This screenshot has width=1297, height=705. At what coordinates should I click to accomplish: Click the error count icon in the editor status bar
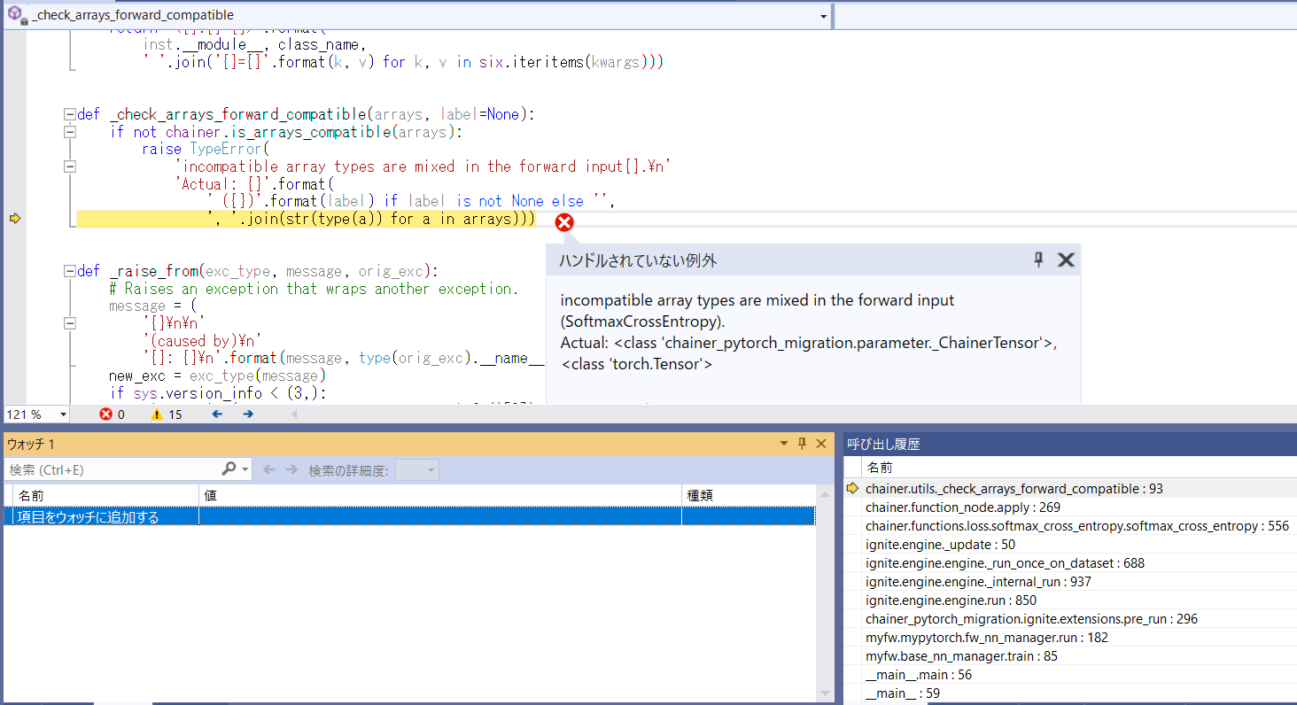[106, 414]
